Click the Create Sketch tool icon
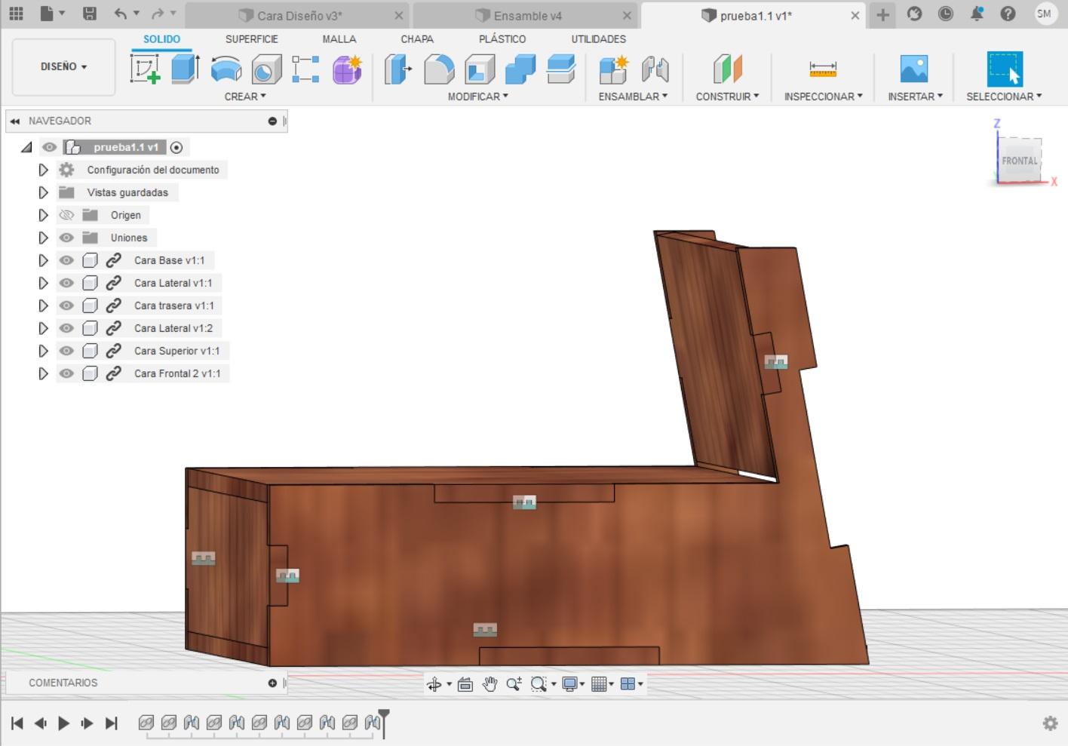1068x746 pixels. tap(145, 69)
